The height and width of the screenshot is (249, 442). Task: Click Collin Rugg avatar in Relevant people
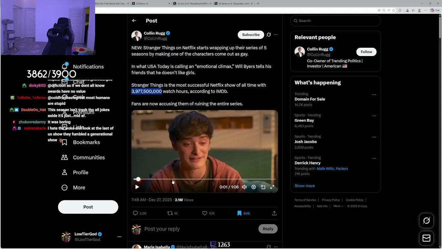pos(300,52)
